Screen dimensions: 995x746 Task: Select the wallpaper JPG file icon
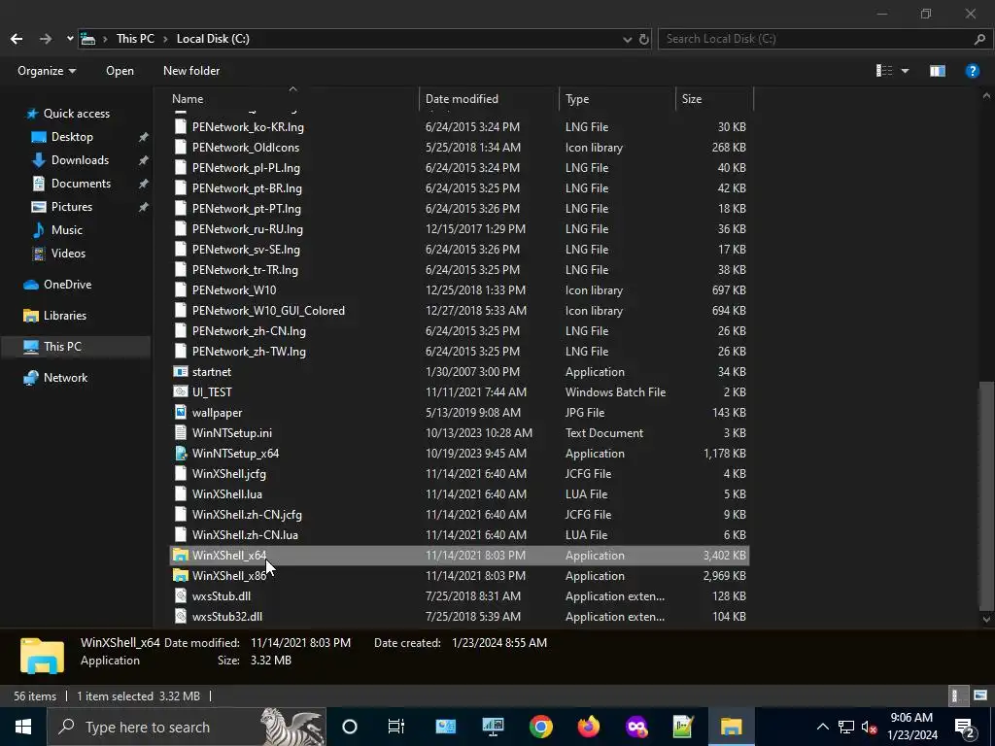[181, 412]
